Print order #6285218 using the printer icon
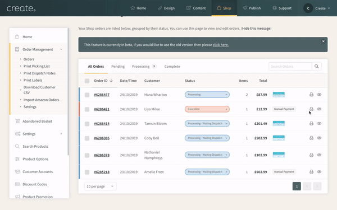Screen dimensions: 337x210 click(x=311, y=172)
